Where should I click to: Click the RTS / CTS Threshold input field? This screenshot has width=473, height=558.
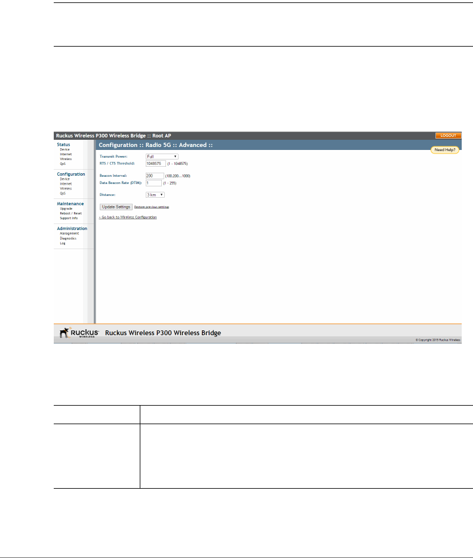pyautogui.click(x=155, y=164)
